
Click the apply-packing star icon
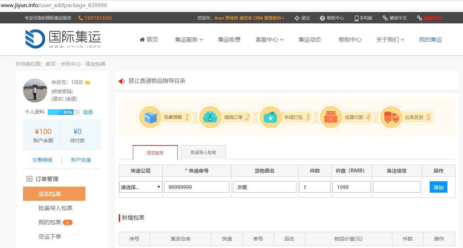coord(270,117)
